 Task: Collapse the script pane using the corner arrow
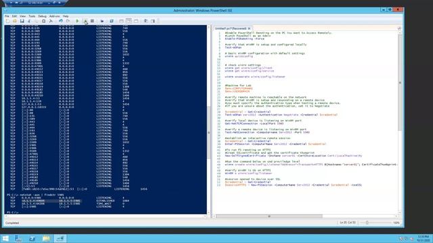coord(399,28)
